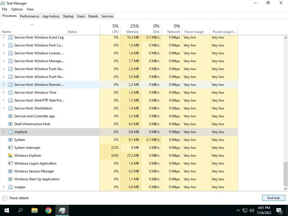Open taskbar search magnifier
This screenshot has height=216, width=288.
pyautogui.click(x=20, y=210)
